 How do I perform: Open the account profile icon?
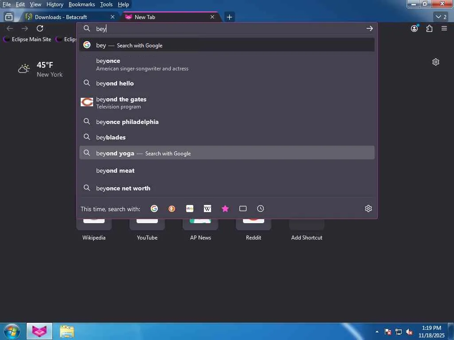tap(415, 28)
